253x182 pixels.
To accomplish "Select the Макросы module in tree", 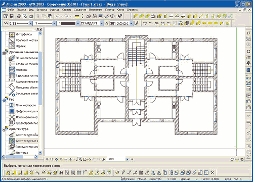I will [x=21, y=70].
